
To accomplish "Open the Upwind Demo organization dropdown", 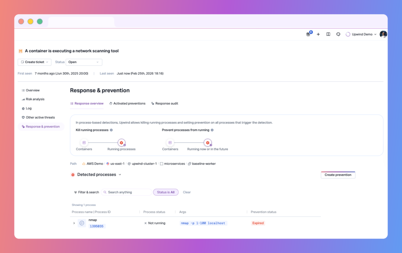I will [x=361, y=34].
